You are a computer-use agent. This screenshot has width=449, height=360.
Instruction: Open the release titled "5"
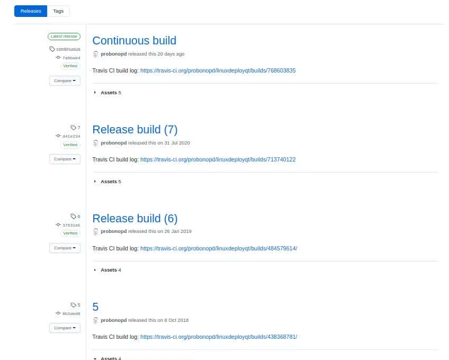tap(95, 307)
